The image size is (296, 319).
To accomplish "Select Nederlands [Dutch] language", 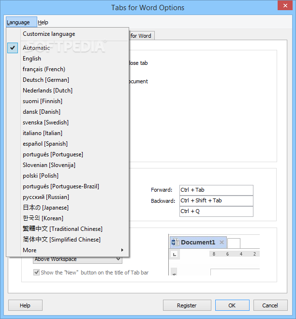I will [x=68, y=91].
